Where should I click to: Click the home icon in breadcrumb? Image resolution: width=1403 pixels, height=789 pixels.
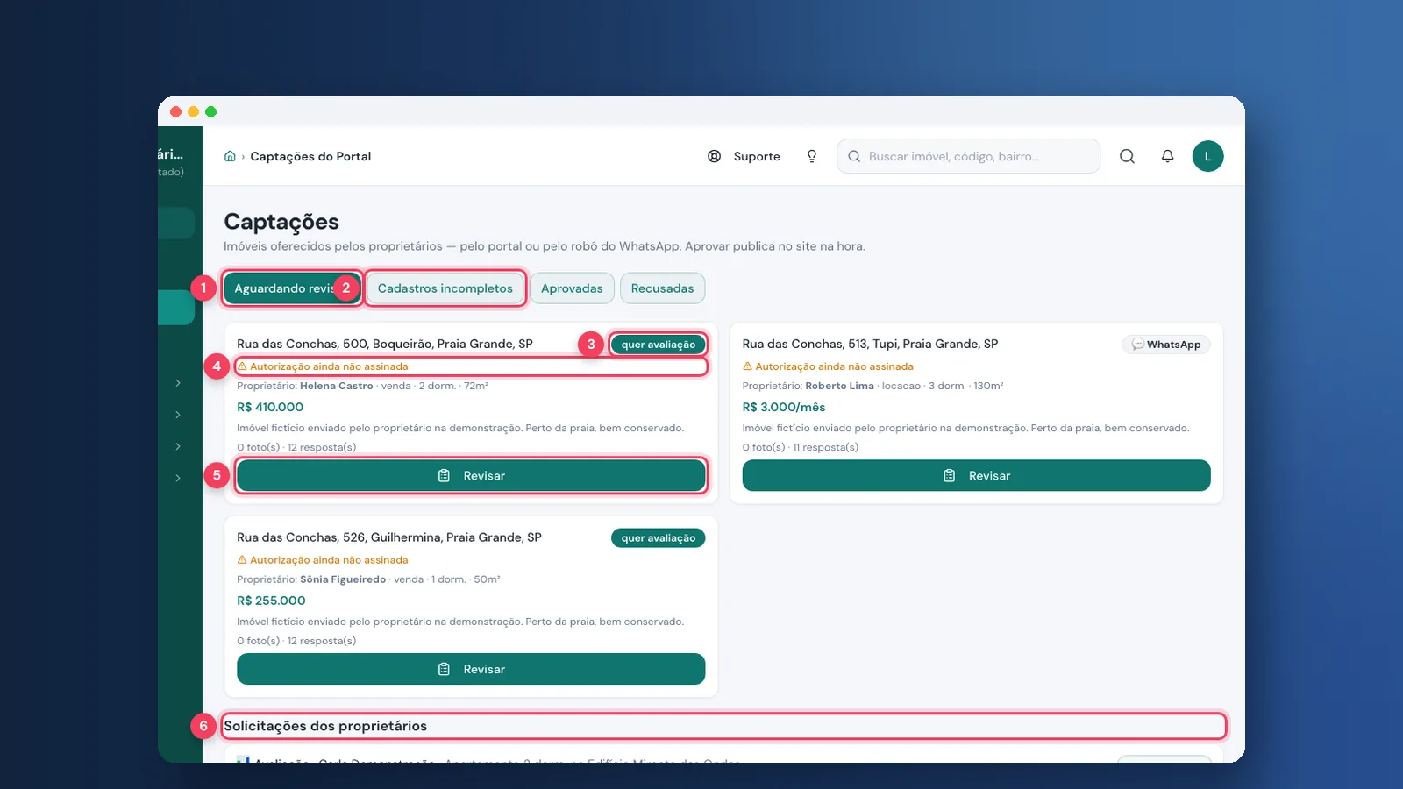(230, 156)
